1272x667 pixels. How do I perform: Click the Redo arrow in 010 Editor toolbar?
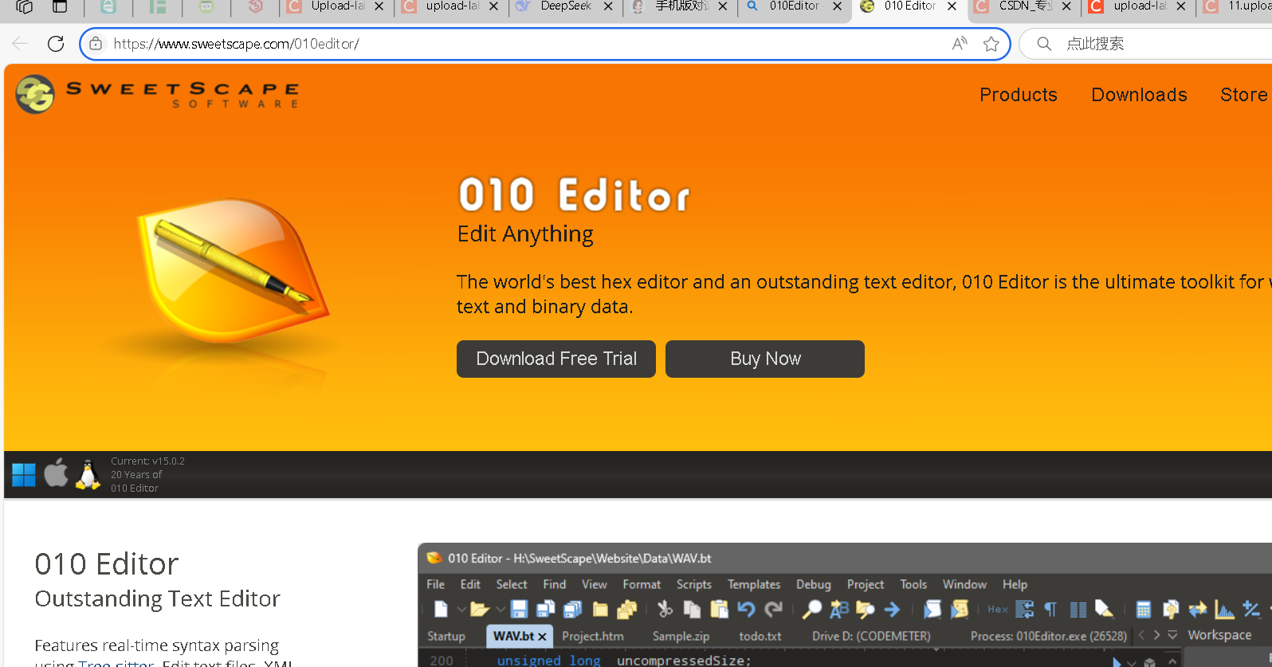click(x=773, y=610)
